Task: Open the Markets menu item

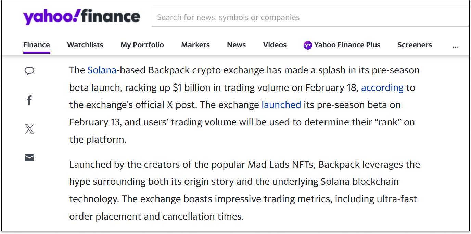Action: (195, 45)
